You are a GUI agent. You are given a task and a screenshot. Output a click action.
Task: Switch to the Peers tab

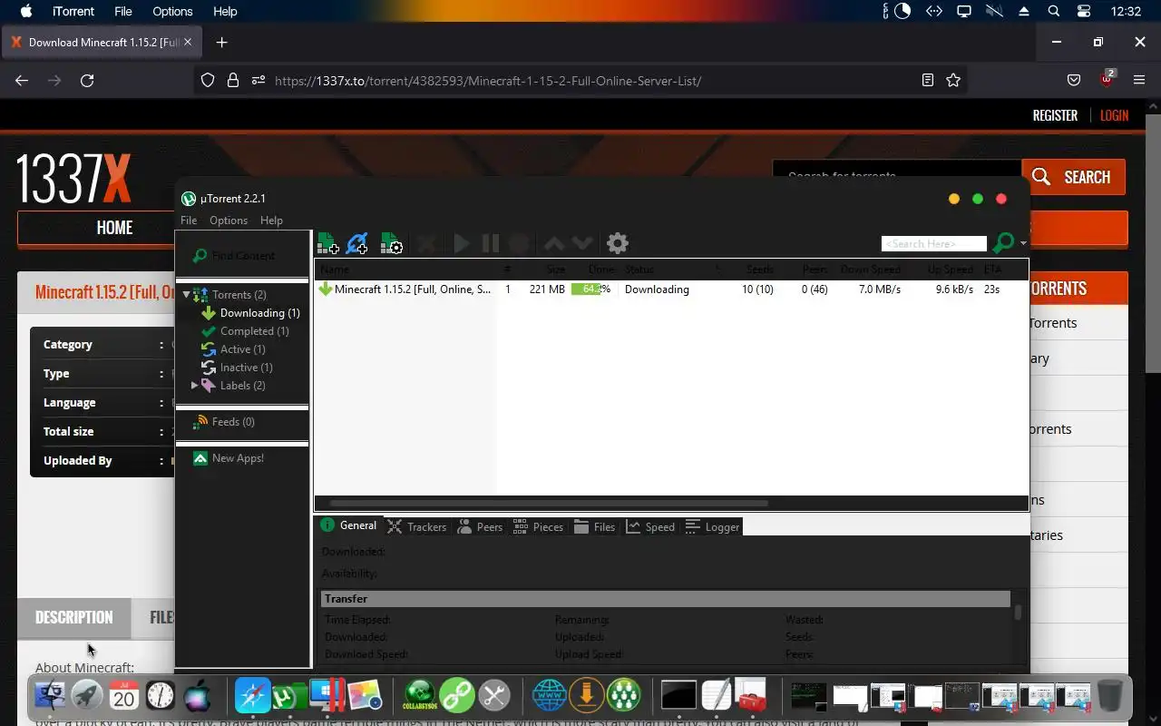[480, 526]
